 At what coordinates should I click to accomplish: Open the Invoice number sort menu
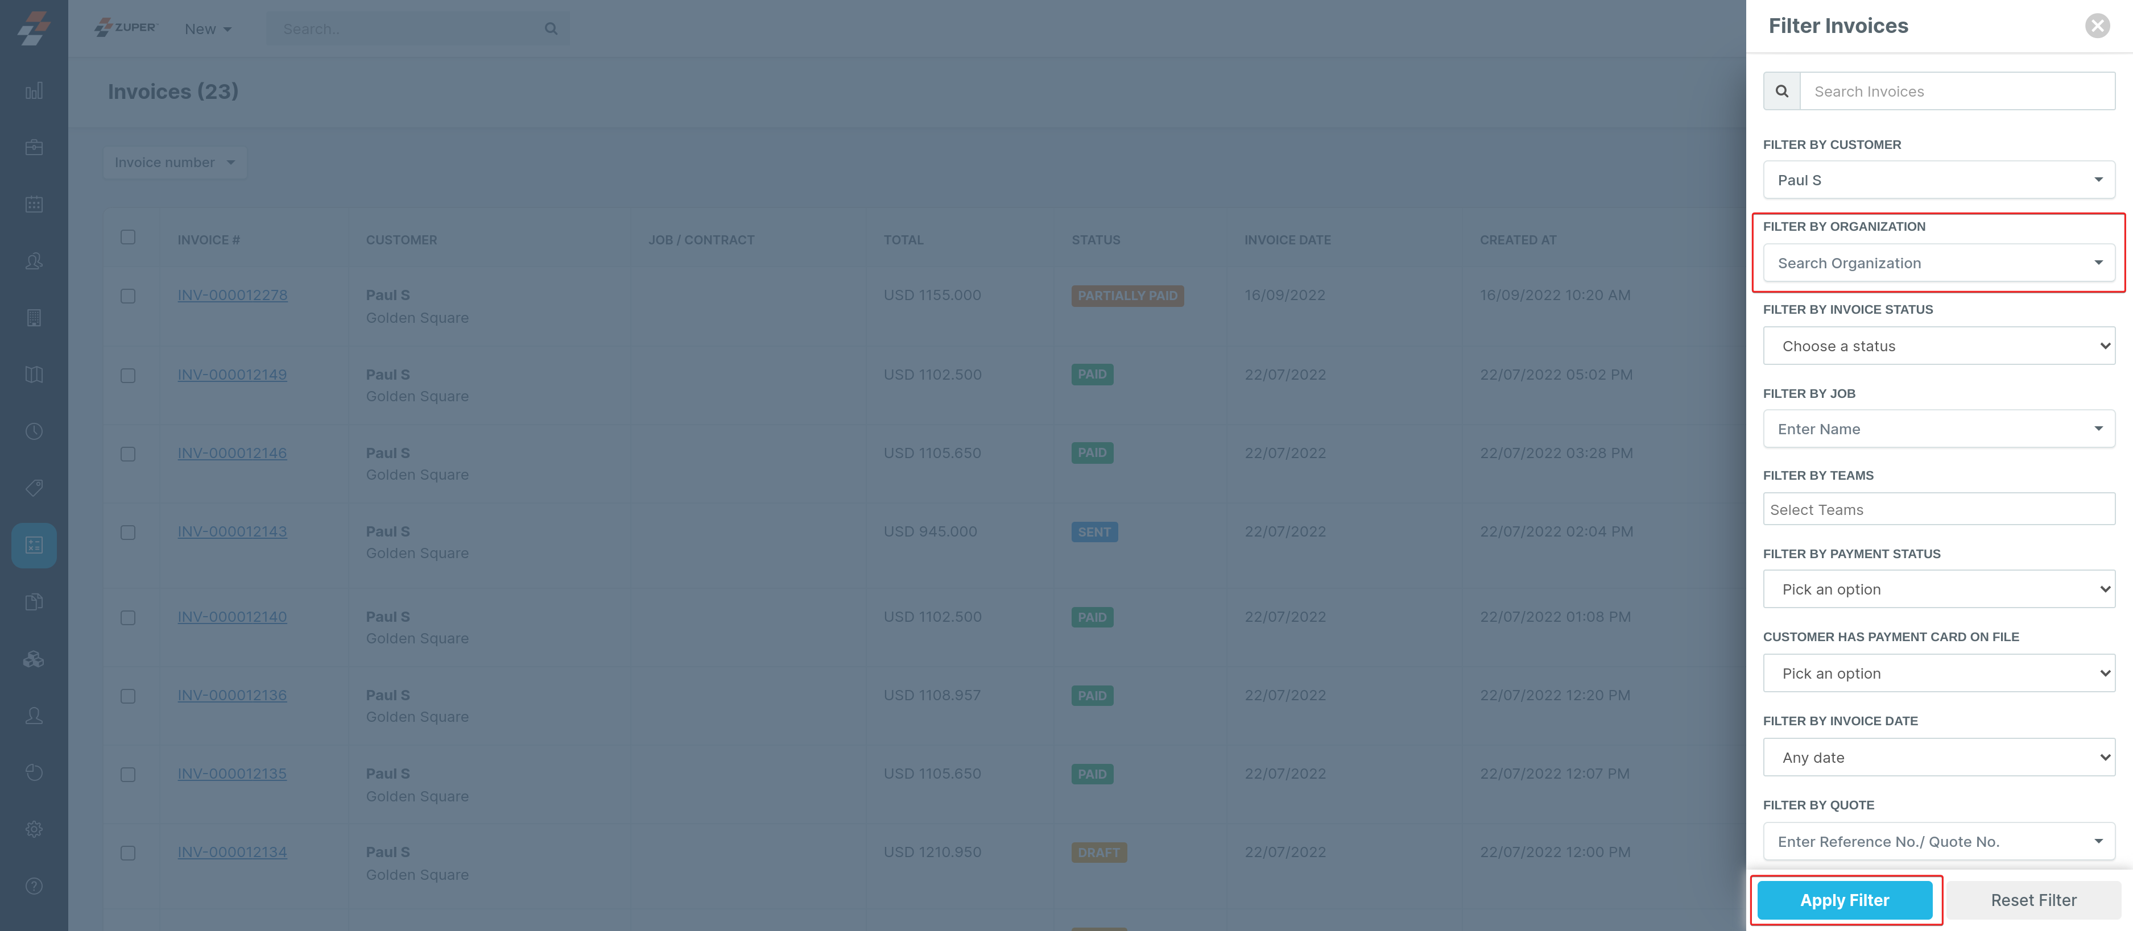point(174,162)
